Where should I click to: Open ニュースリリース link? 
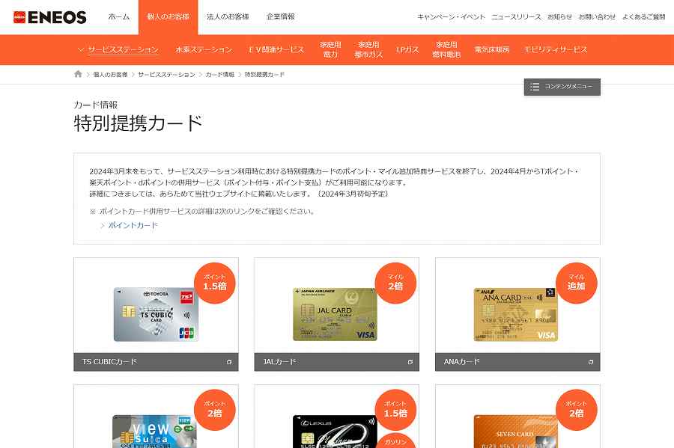point(516,16)
